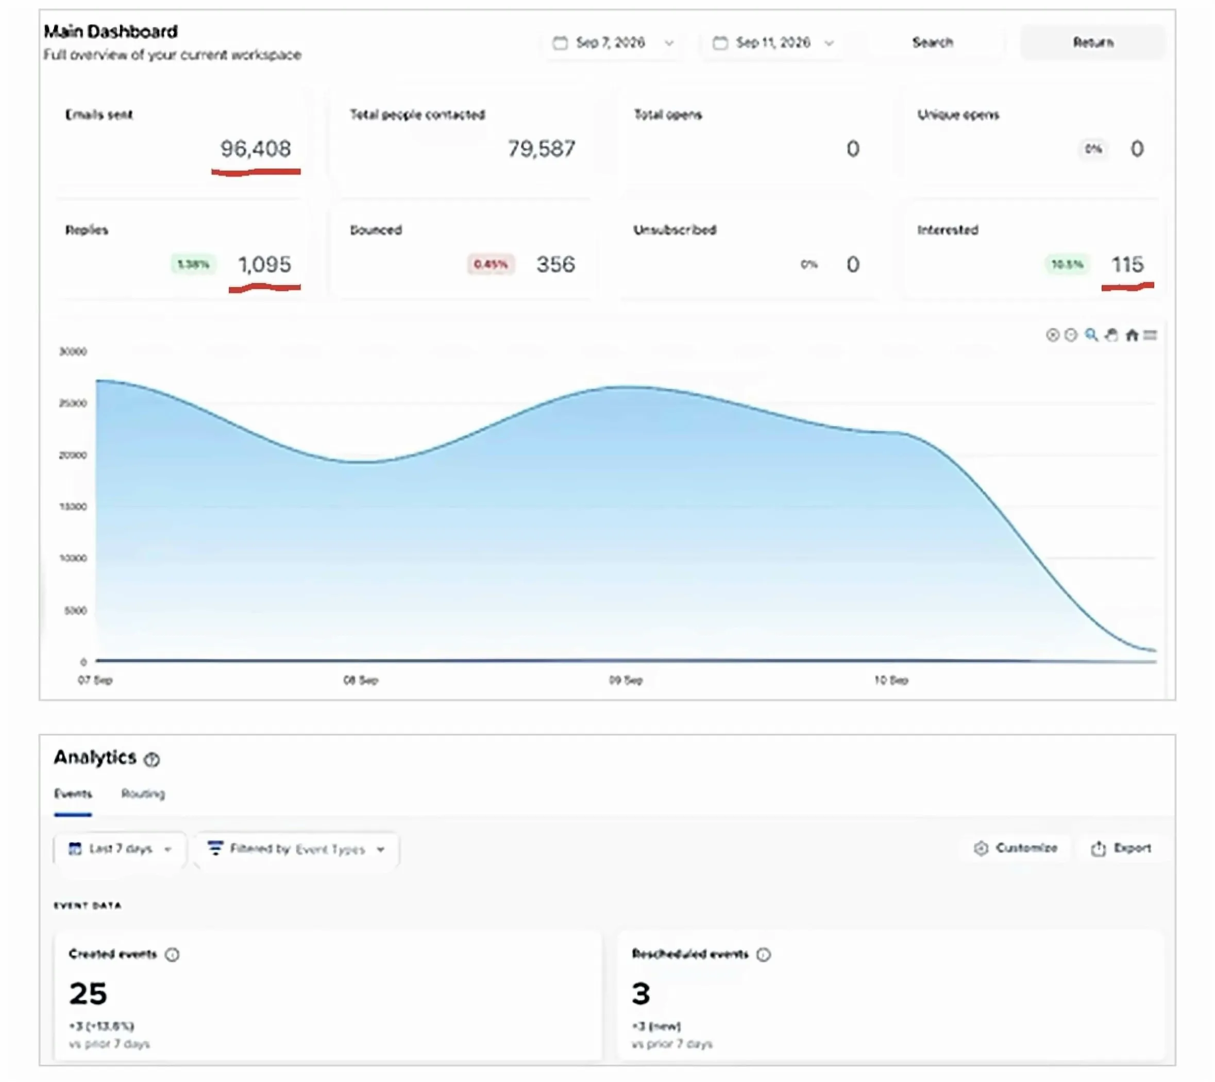The height and width of the screenshot is (1082, 1215).
Task: Click the chart zoom-in circle icon
Action: [x=1052, y=335]
